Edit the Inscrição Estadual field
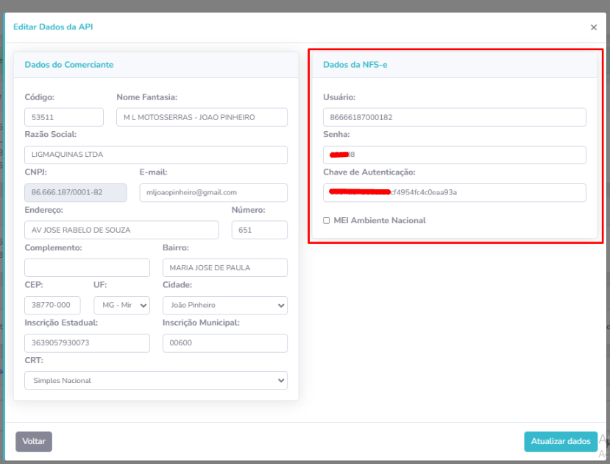Screen dimensions: 610x464 point(87,343)
